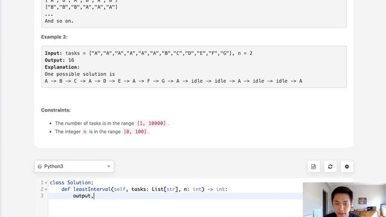Open the Python3 language dropdown

[x=74, y=166]
